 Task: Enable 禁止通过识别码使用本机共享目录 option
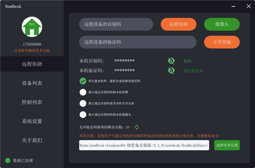point(83,104)
